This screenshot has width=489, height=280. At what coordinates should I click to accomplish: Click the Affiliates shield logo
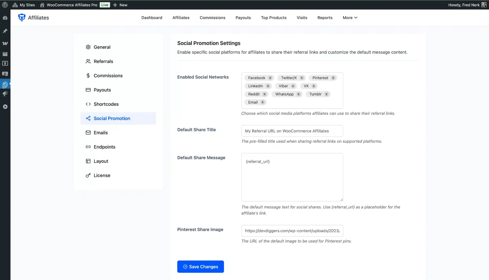click(22, 17)
